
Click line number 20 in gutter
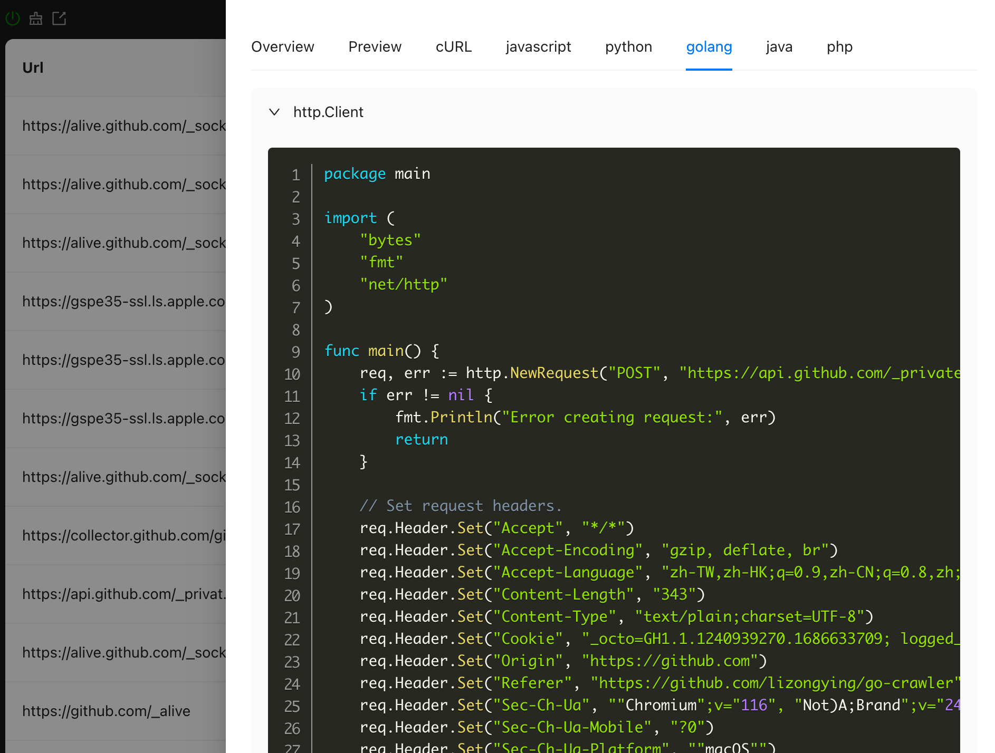(x=292, y=596)
